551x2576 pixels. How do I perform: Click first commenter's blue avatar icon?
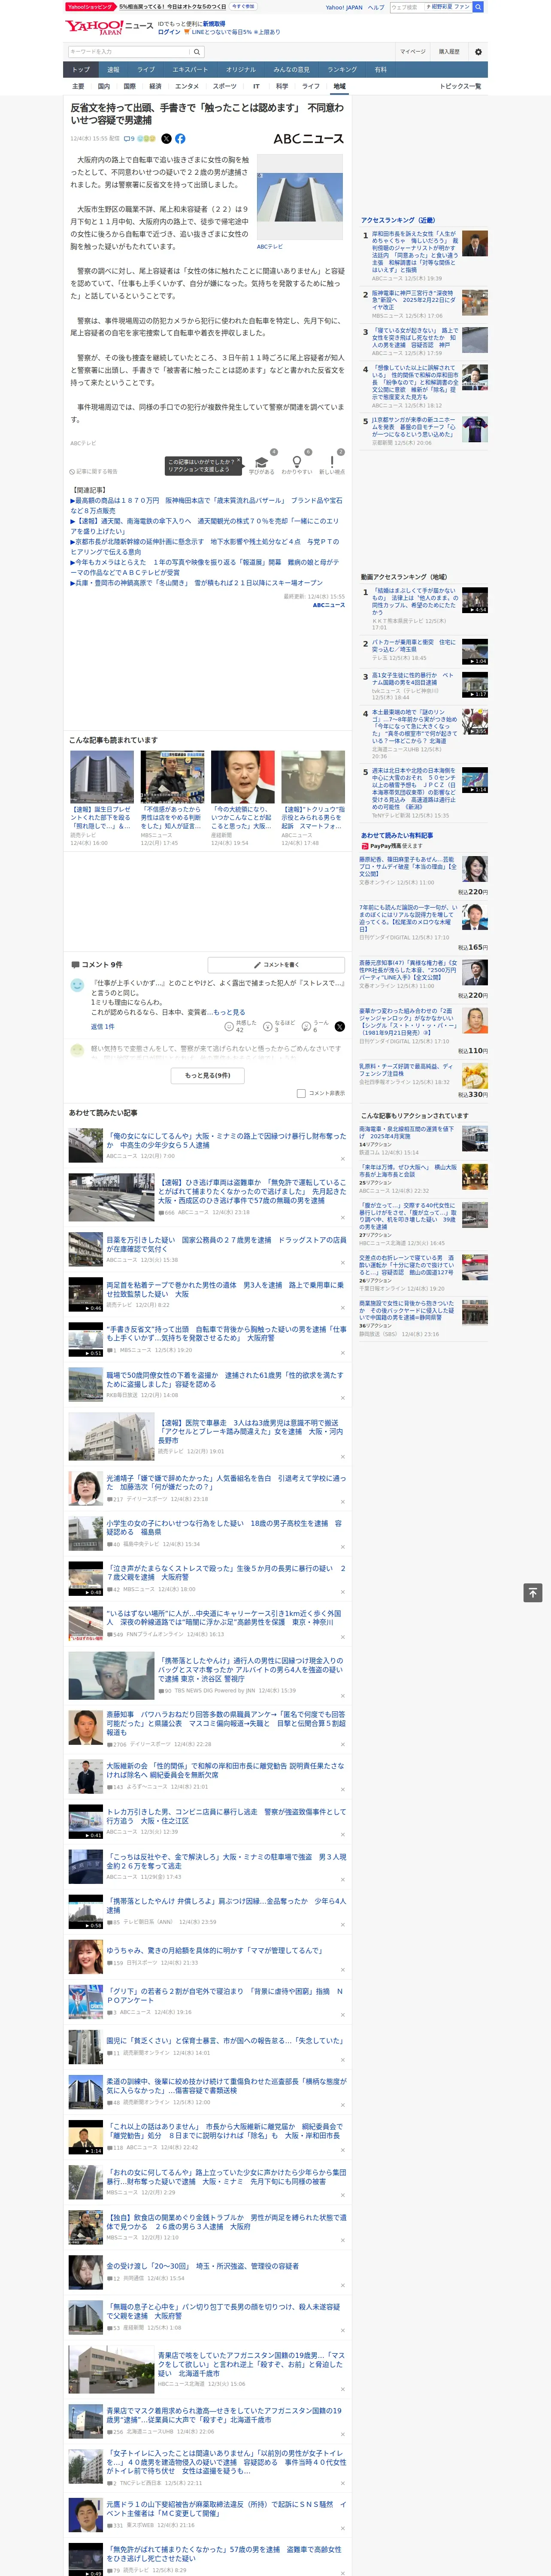click(x=77, y=985)
